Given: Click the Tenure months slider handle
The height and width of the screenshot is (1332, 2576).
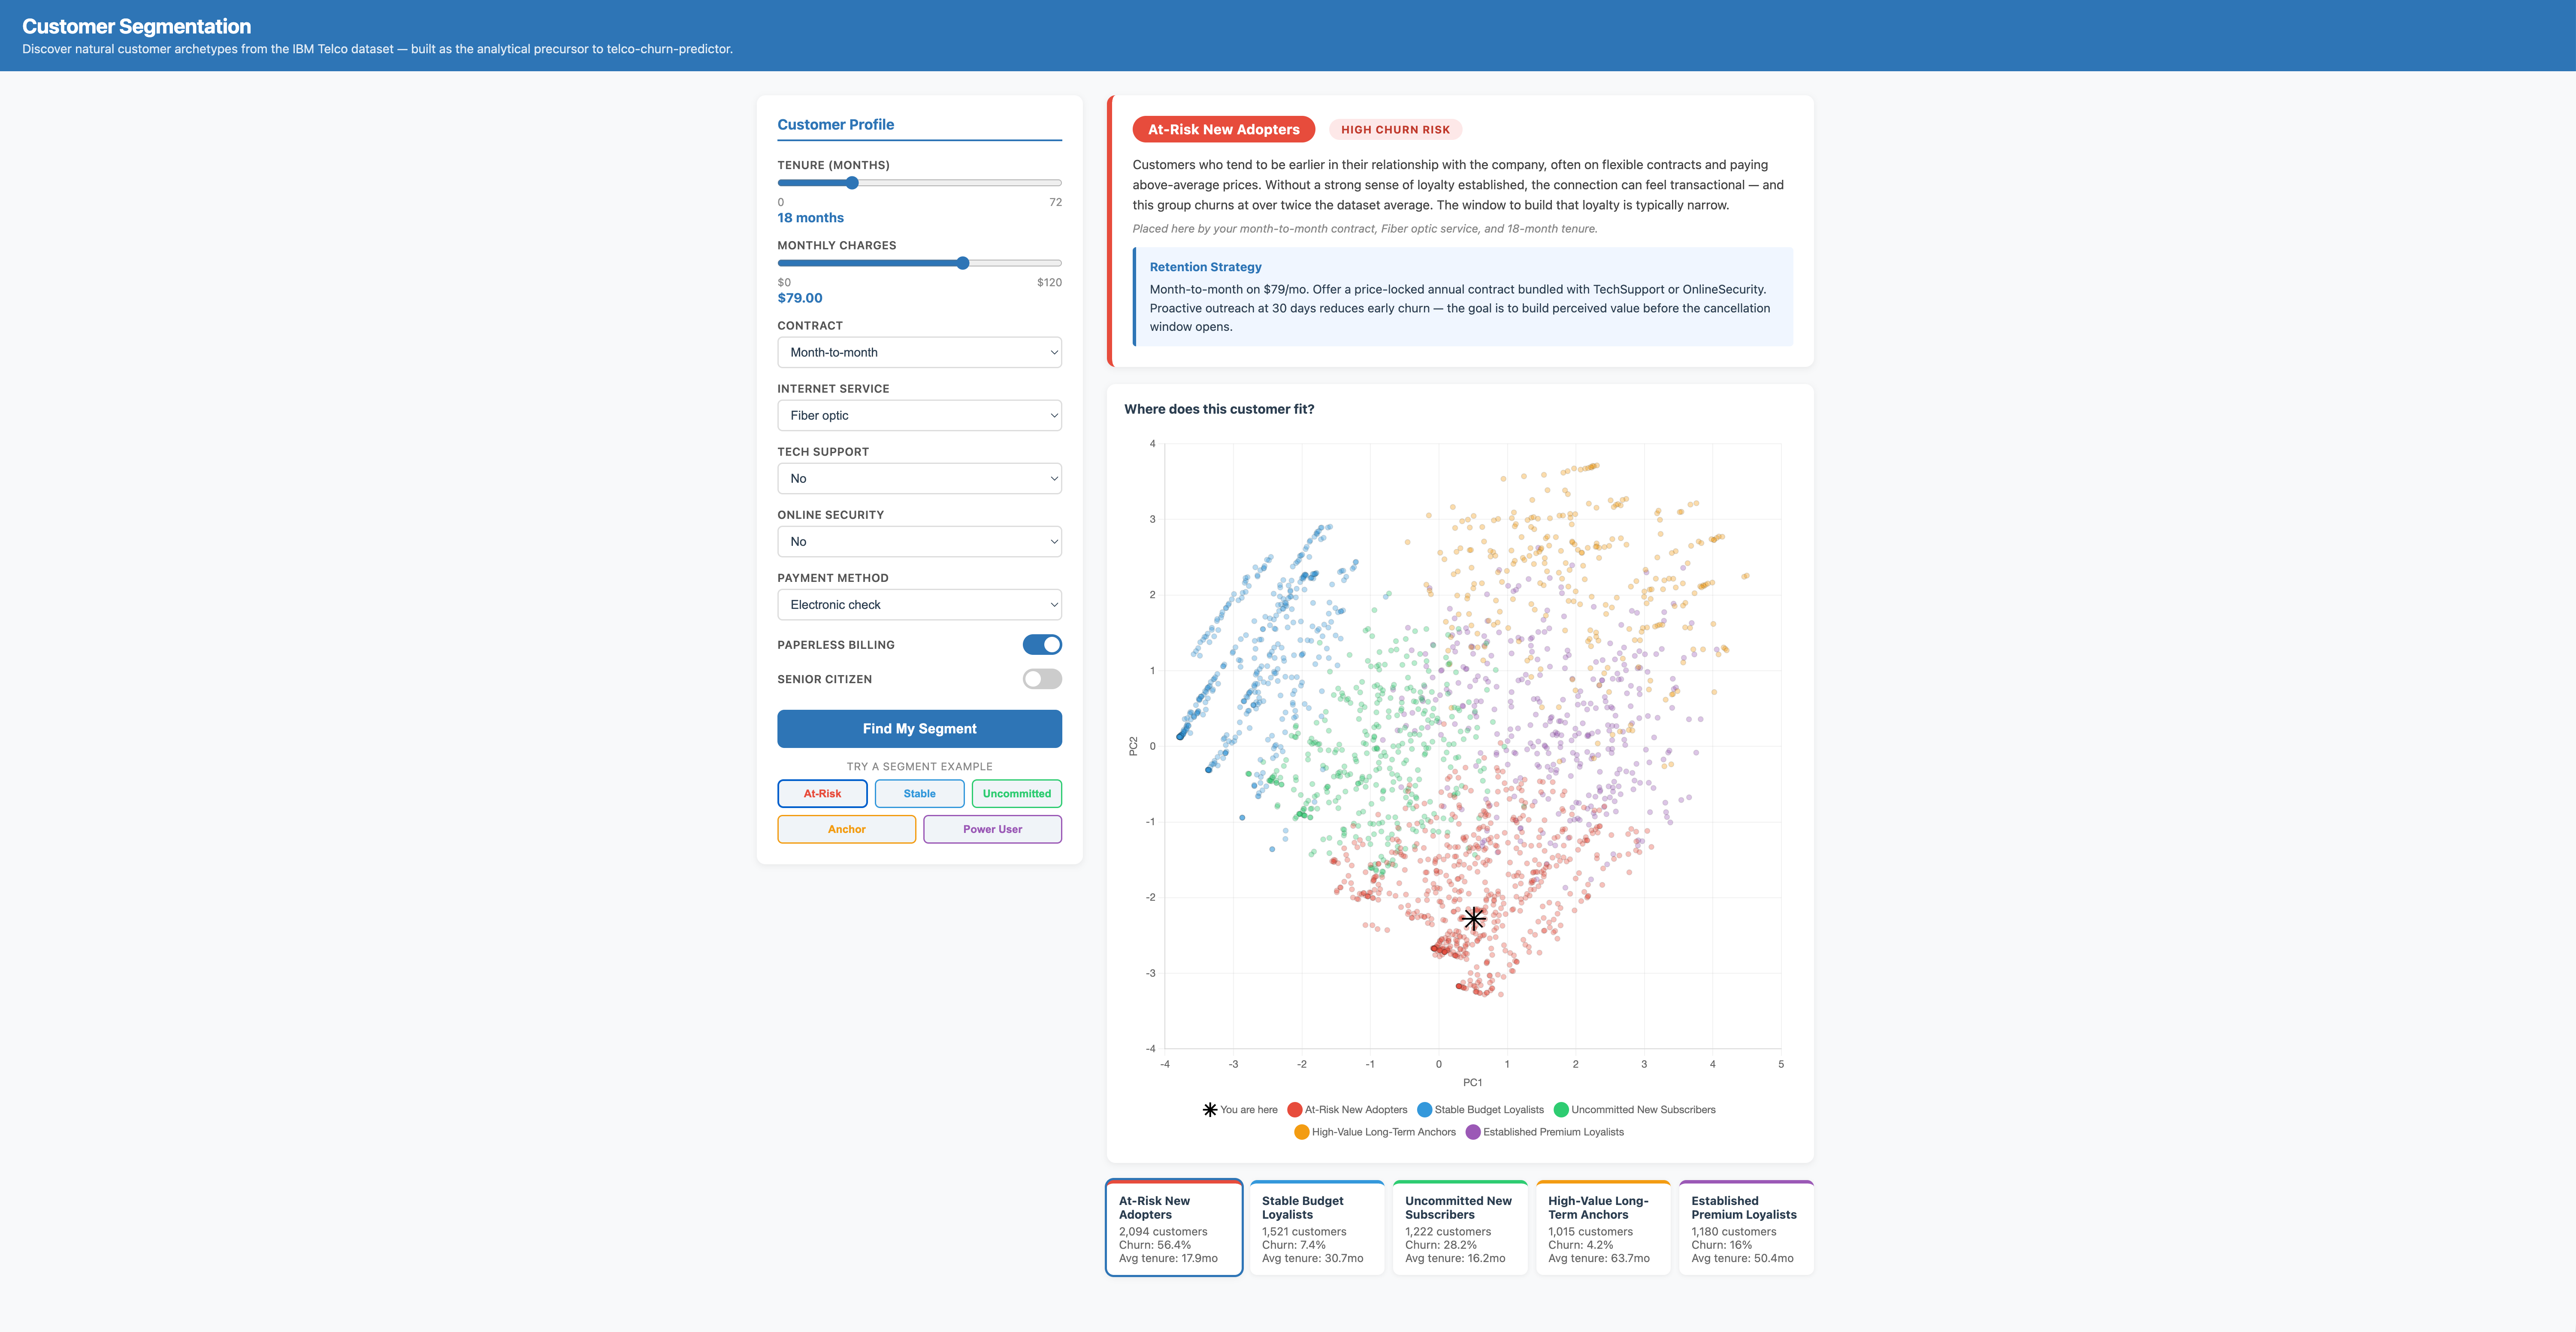Looking at the screenshot, I should [852, 183].
